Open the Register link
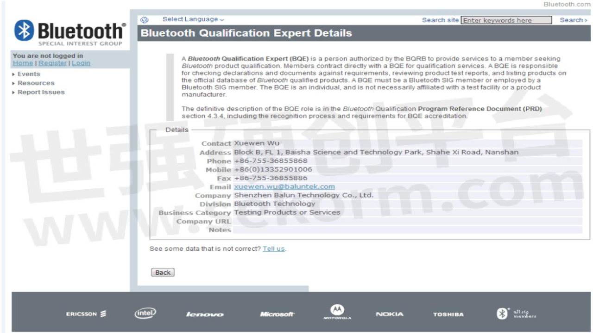Viewport: 593px width, 333px height. tap(52, 63)
